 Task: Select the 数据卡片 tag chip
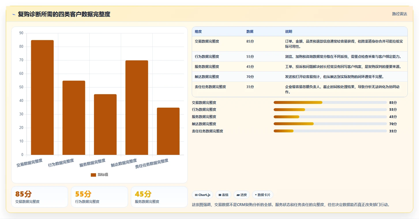262,195
